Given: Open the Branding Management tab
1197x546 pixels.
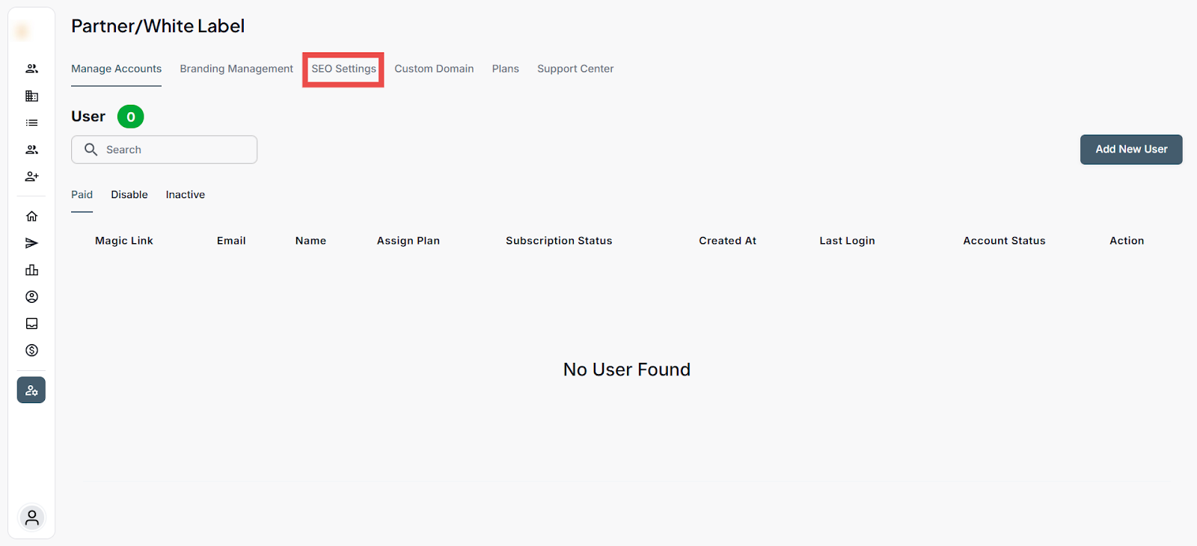Looking at the screenshot, I should [x=236, y=69].
